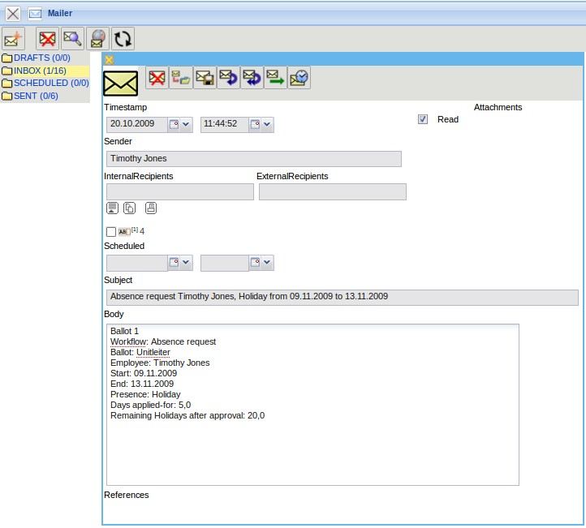Click the forward mail green arrow icon
The image size is (586, 528).
tap(275, 78)
